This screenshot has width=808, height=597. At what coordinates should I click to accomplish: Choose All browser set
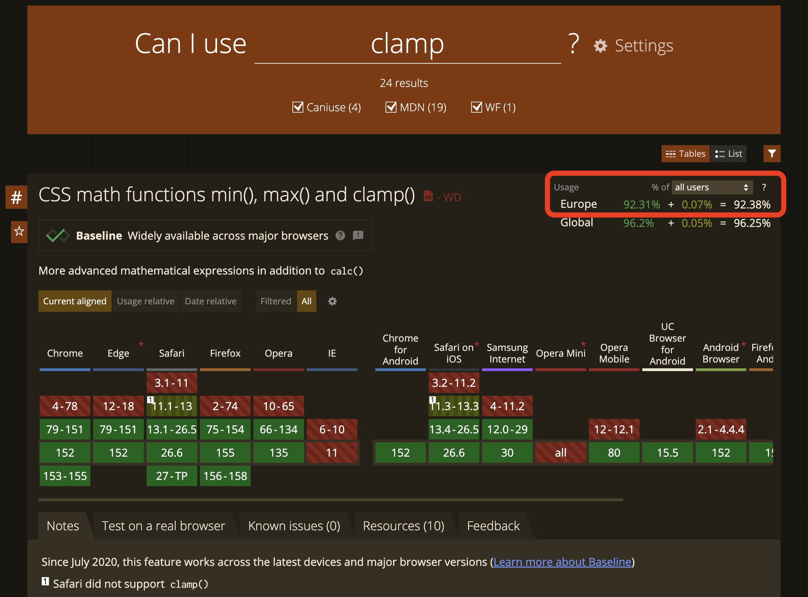[306, 301]
